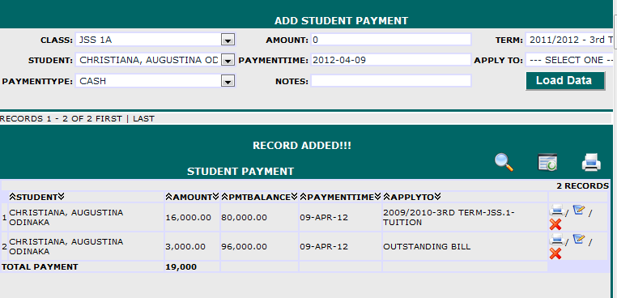Click the NOTES input field
The width and height of the screenshot is (617, 298).
(x=391, y=81)
